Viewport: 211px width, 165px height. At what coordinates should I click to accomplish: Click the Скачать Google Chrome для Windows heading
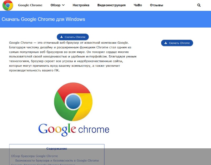click(x=43, y=19)
